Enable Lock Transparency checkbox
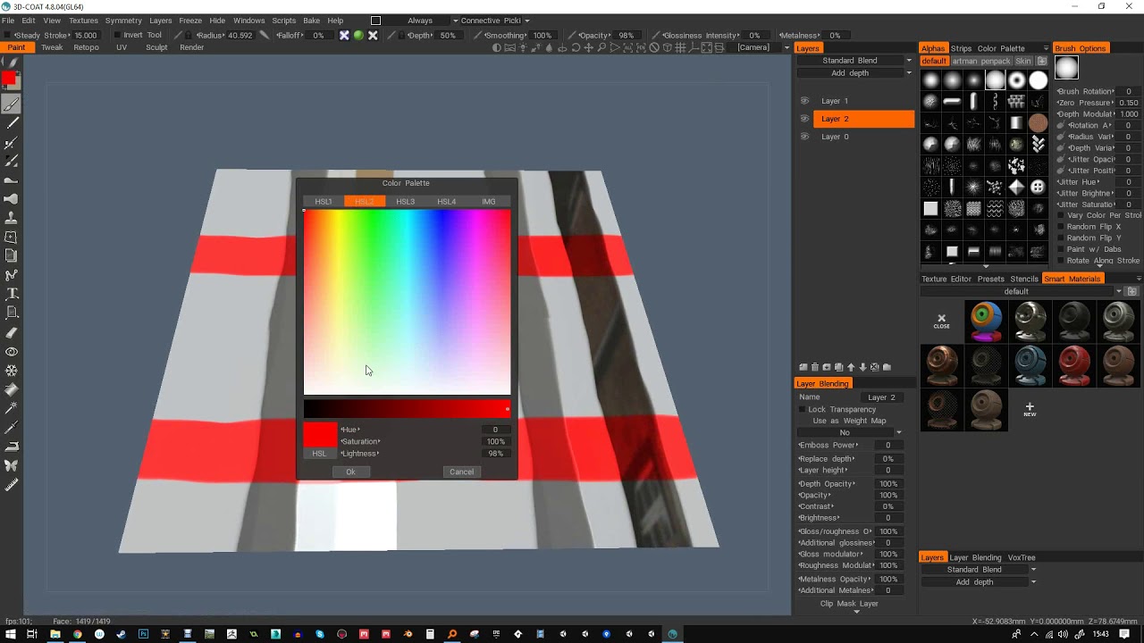The width and height of the screenshot is (1144, 643). click(802, 410)
